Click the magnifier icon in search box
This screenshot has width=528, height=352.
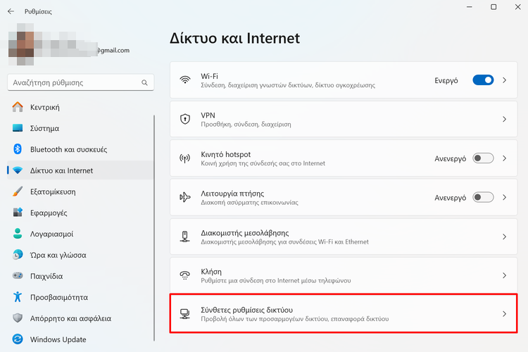point(145,82)
